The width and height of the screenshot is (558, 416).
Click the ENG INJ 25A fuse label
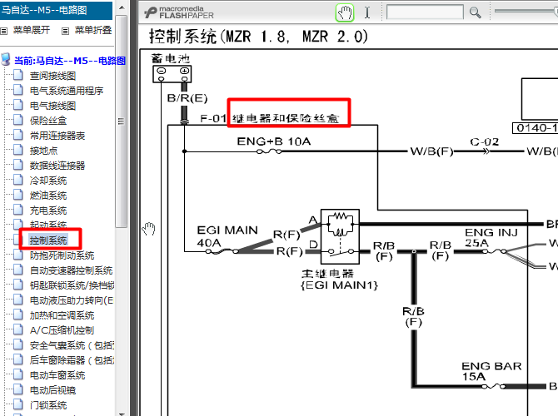(491, 237)
